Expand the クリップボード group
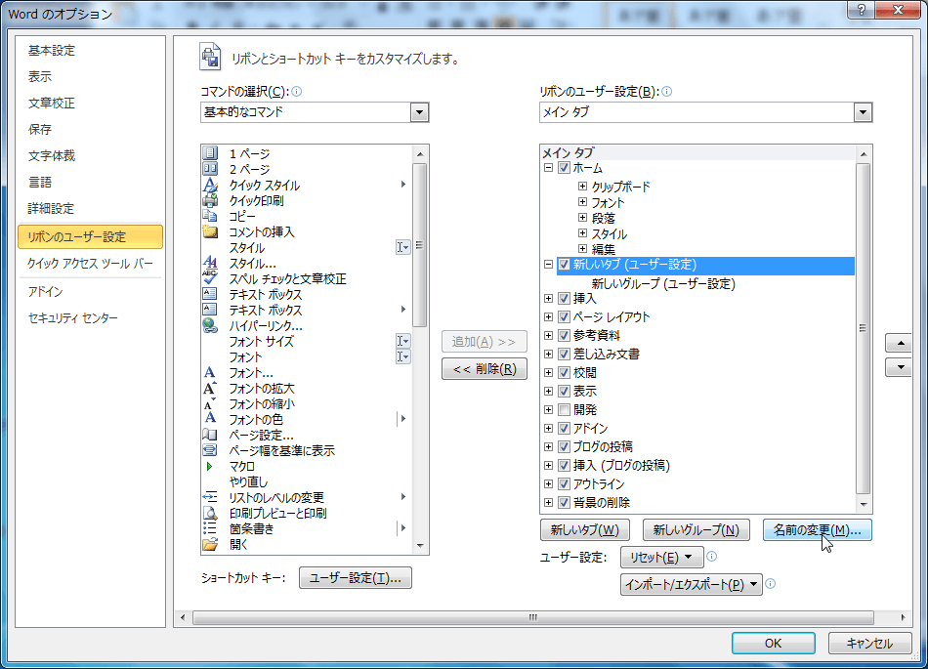This screenshot has height=669, width=928. (x=582, y=187)
